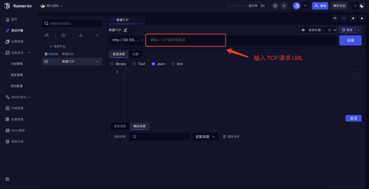Screen dimensions: 369x189
Task: Open tab options ellipsis menu
Action: [344, 18]
